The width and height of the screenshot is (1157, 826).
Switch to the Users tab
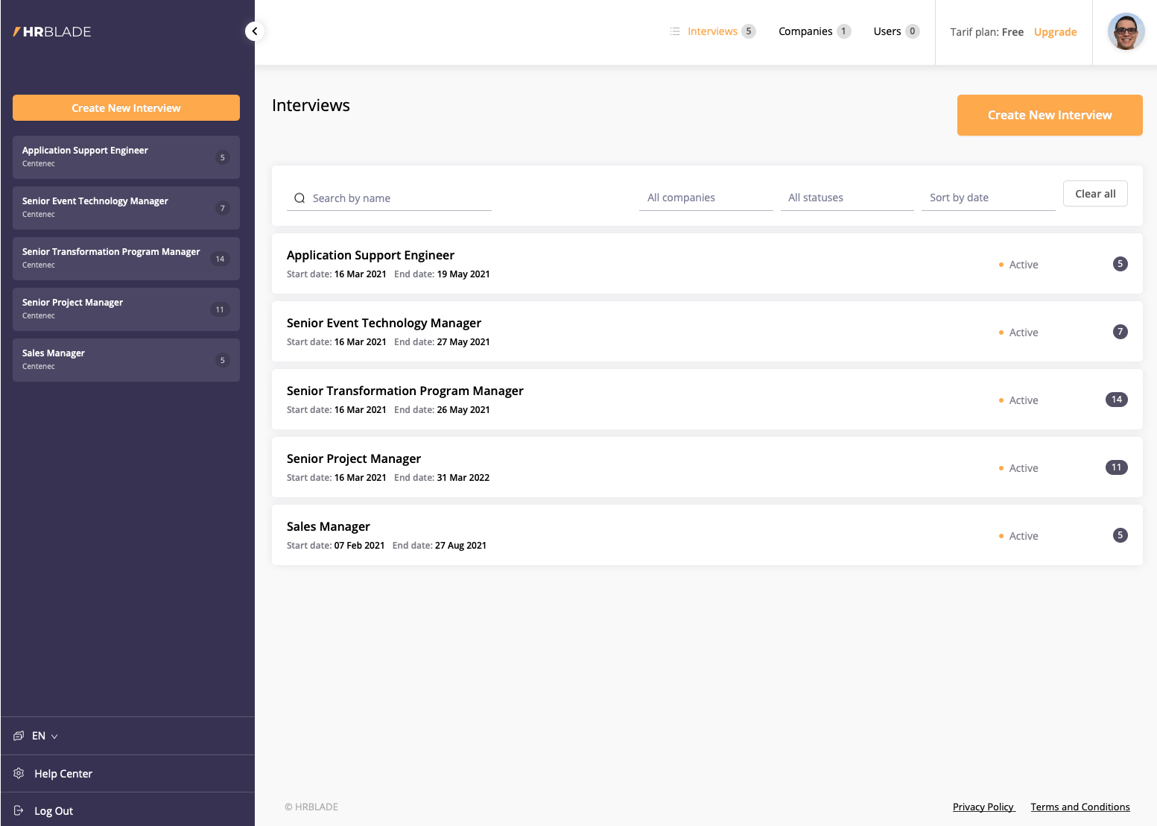[x=887, y=31]
